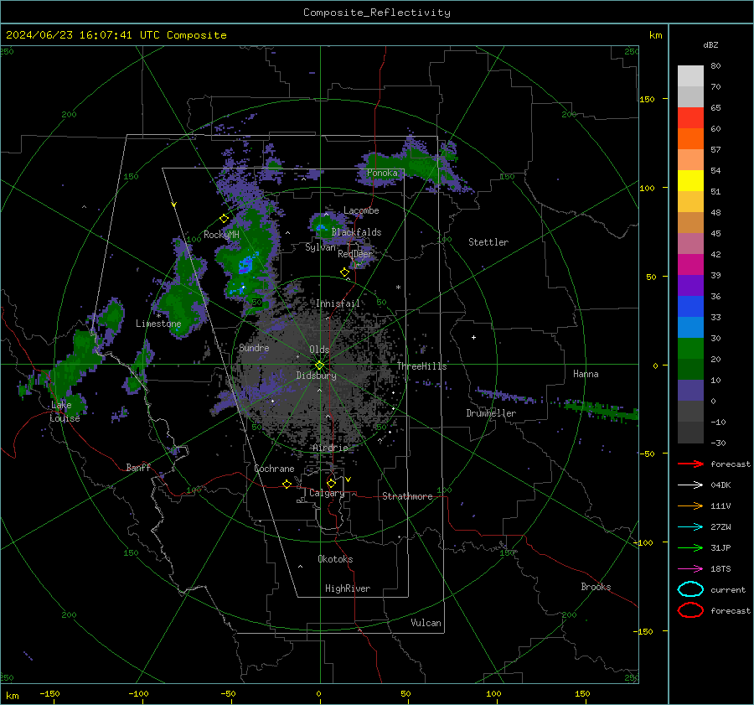Click the magenta 18TS arrow legend icon
This screenshot has width=754, height=705.
[690, 569]
